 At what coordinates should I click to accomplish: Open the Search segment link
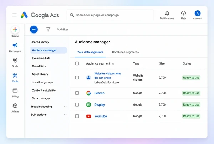pyautogui.click(x=99, y=93)
